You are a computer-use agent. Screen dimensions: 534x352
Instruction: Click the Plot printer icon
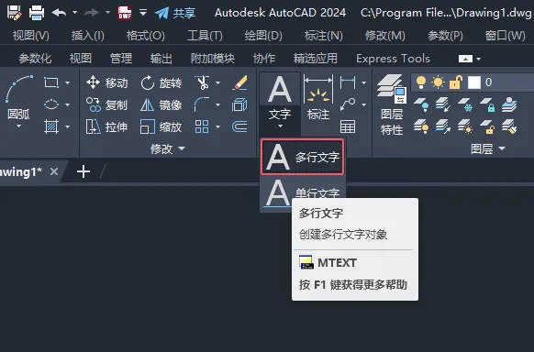coord(37,13)
